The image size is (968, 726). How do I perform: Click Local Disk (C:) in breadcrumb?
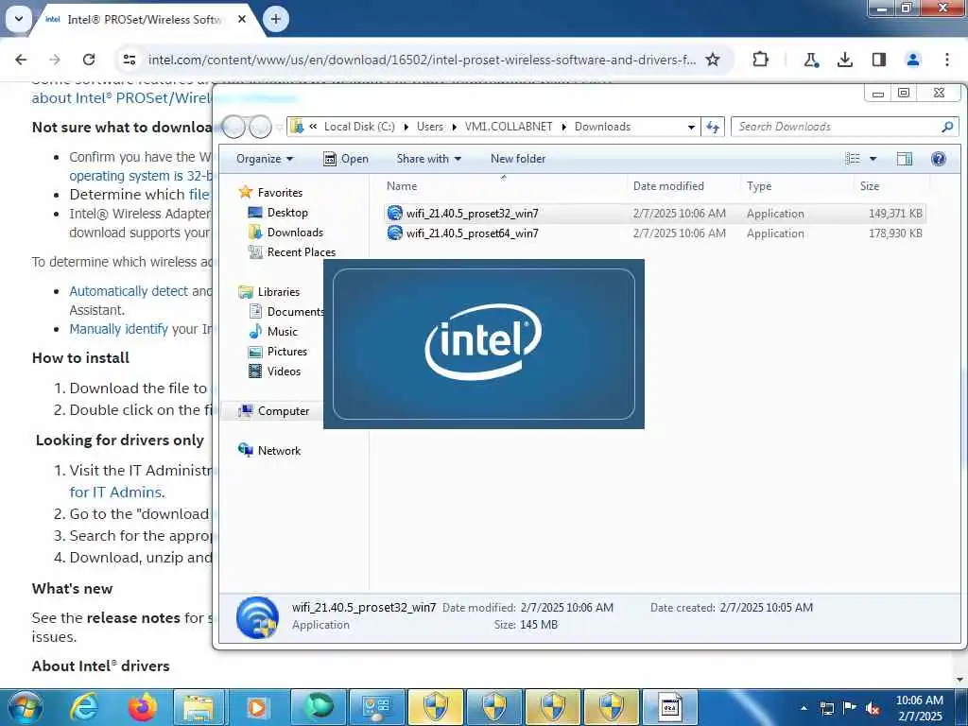tap(358, 127)
